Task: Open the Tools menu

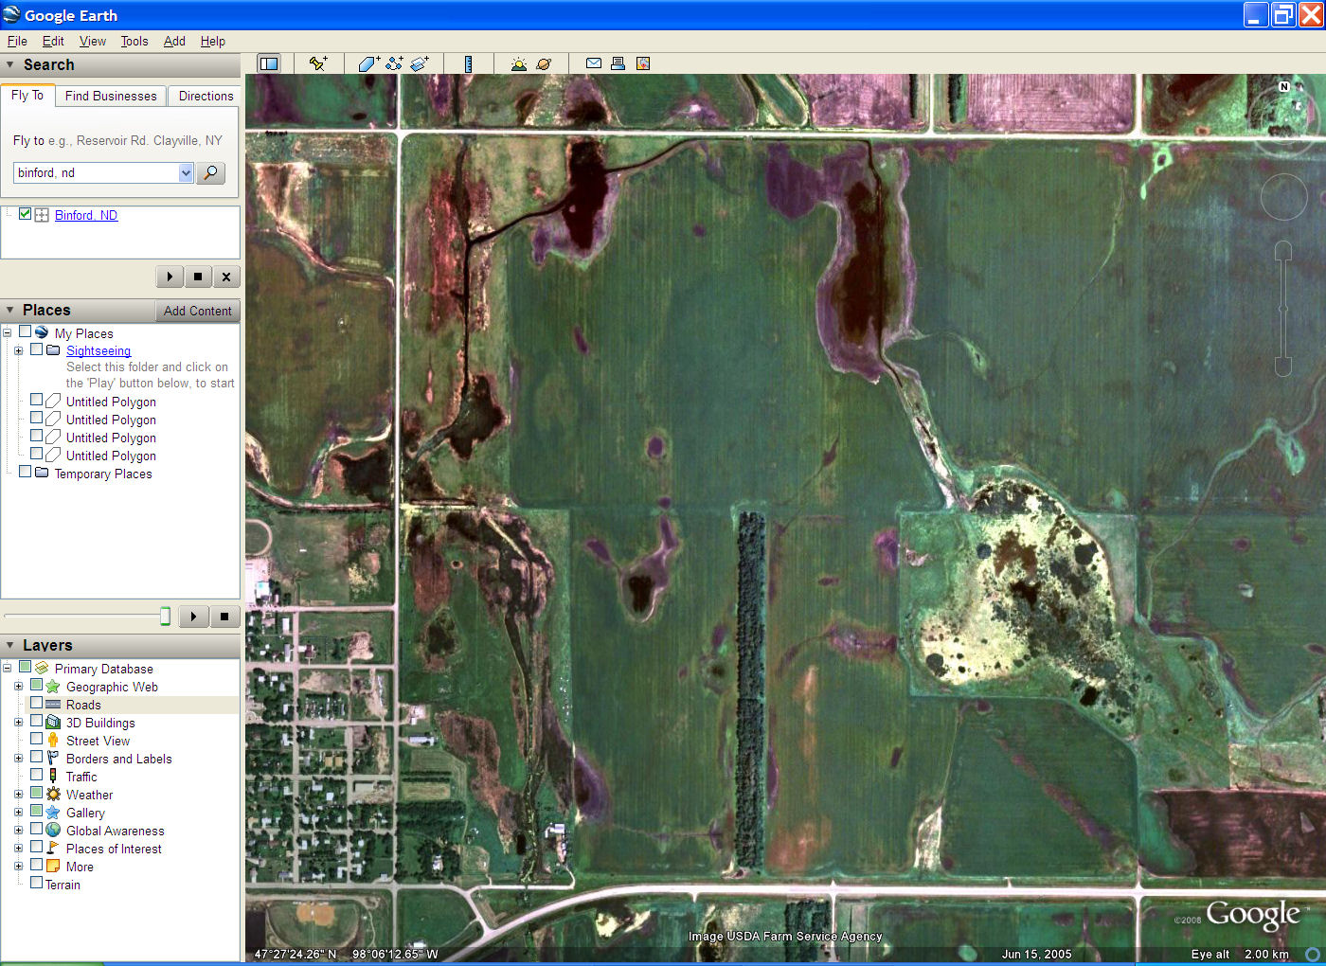Action: tap(134, 41)
